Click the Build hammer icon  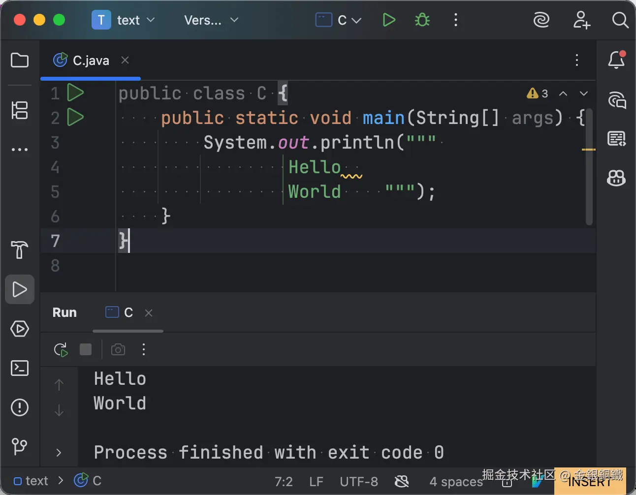(20, 250)
